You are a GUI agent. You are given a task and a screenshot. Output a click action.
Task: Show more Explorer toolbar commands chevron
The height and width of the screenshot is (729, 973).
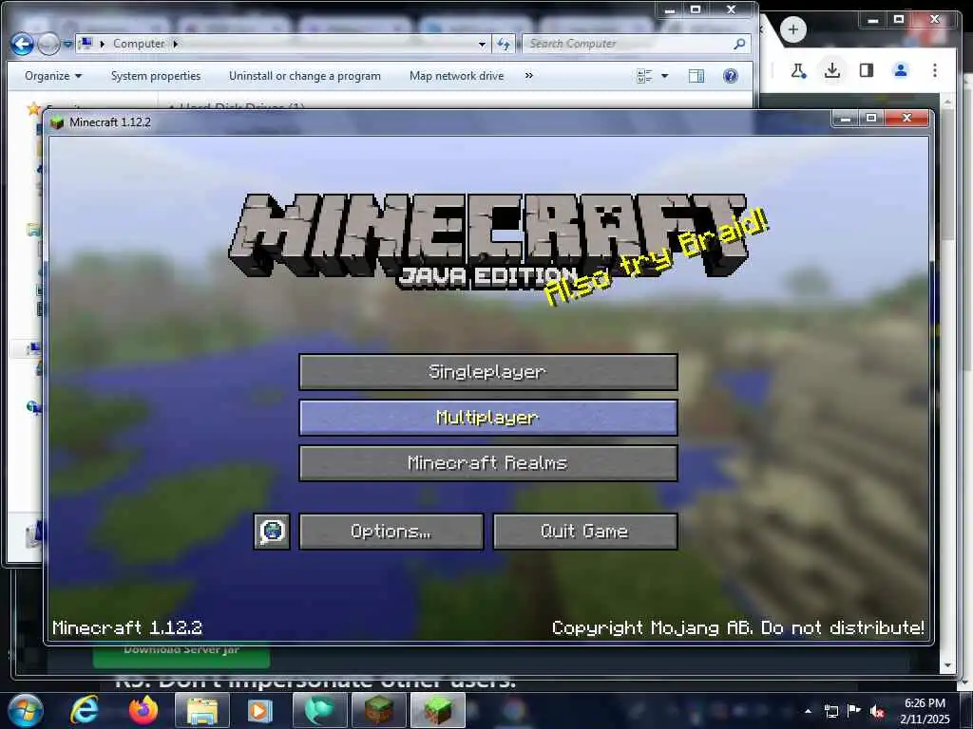(x=528, y=76)
